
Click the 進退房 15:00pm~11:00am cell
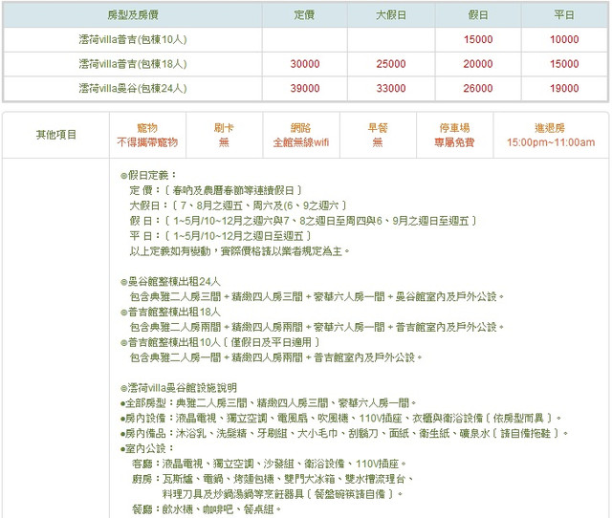[551, 135]
